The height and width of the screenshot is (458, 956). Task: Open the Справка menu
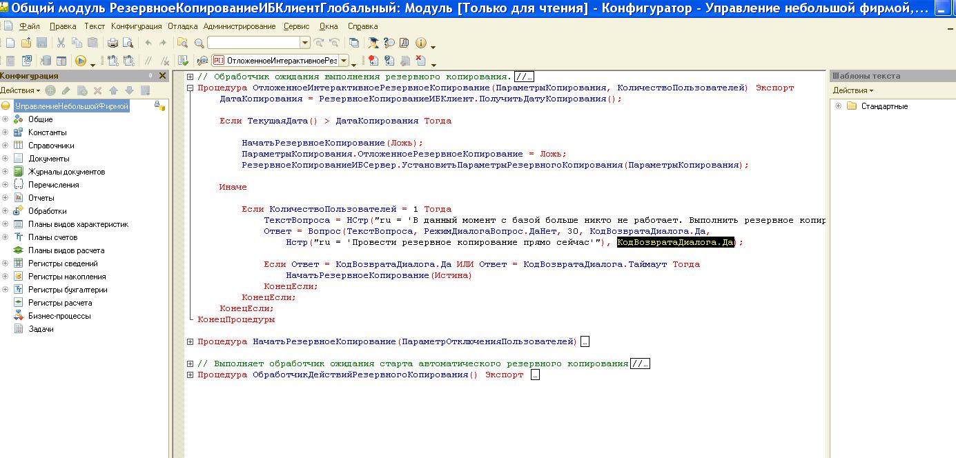(363, 26)
